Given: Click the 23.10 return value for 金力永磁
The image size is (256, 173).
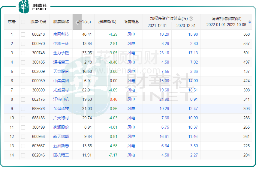Looking at the screenshot, I should (164, 53).
